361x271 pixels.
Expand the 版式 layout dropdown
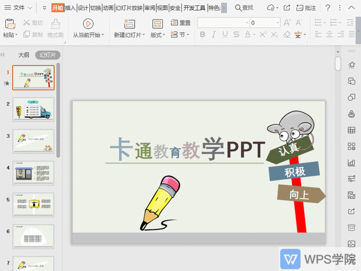[x=157, y=34]
